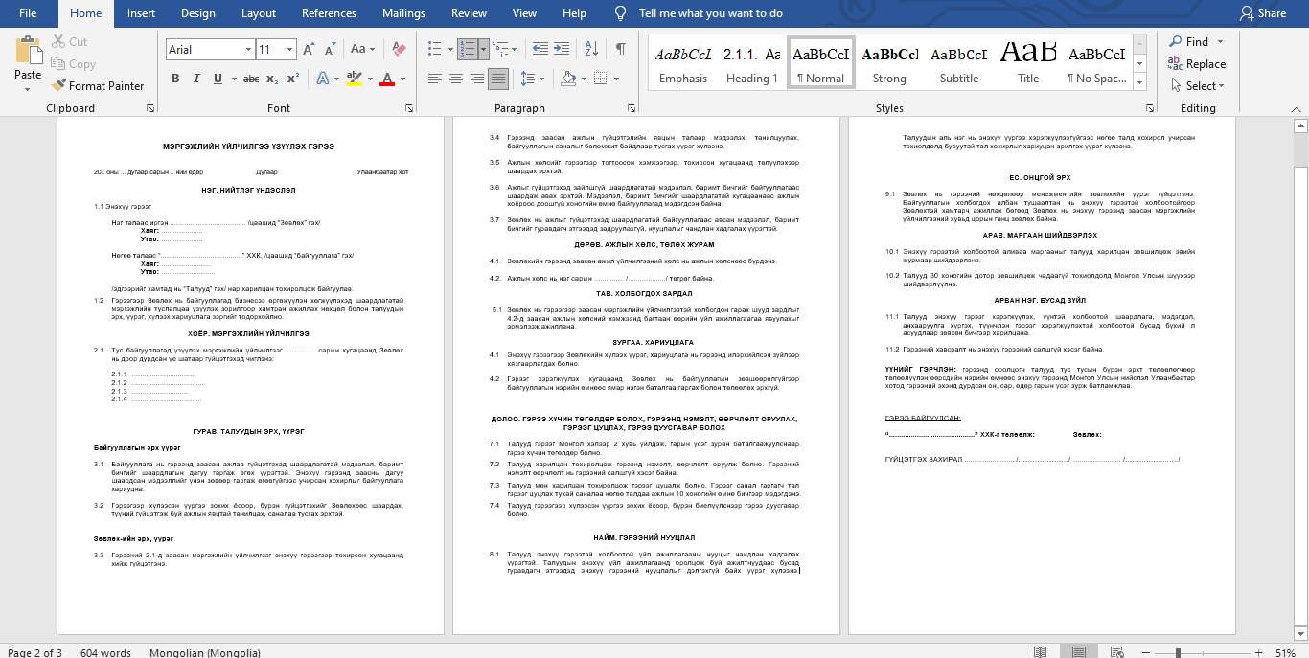Click the Tell me what you want field
This screenshot has height=658, width=1309.
point(710,13)
